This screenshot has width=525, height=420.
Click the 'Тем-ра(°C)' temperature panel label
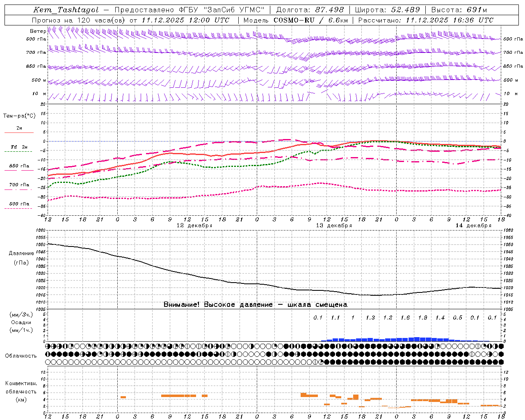(x=19, y=116)
